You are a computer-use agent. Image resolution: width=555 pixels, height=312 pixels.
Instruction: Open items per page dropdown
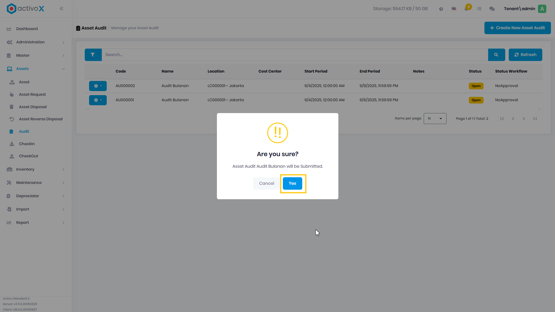click(x=435, y=119)
